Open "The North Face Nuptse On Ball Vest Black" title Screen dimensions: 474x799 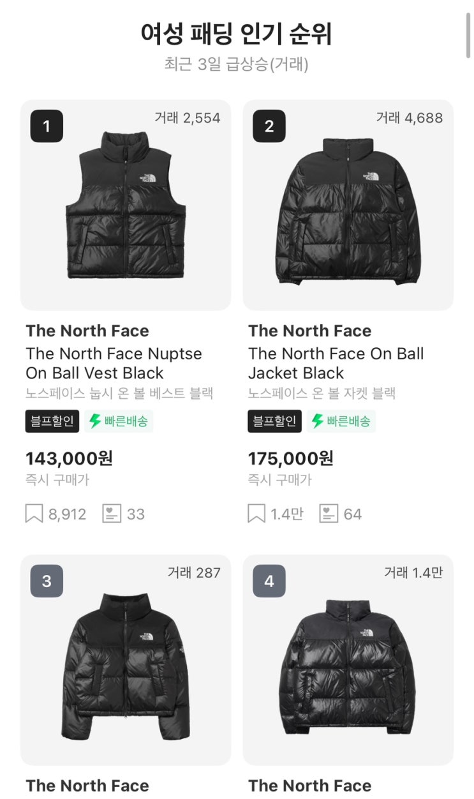(114, 363)
